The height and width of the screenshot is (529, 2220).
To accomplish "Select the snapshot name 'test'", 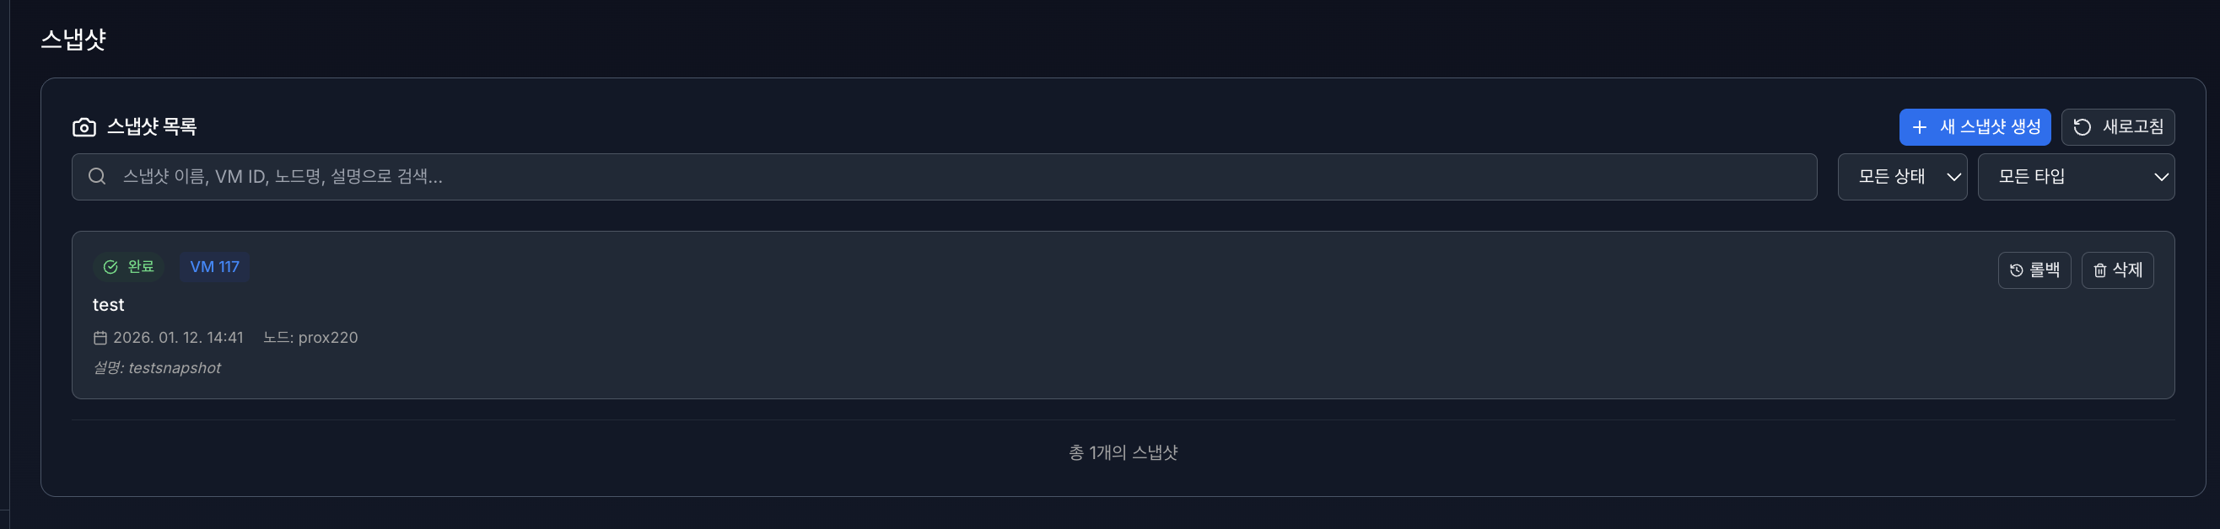I will (x=109, y=304).
